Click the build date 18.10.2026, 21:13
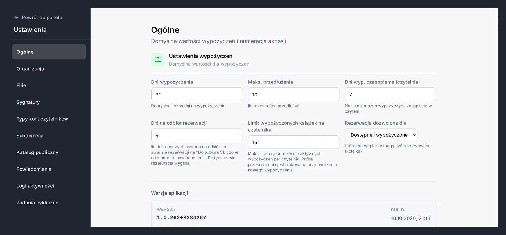This screenshot has height=235, width=506. pyautogui.click(x=410, y=218)
